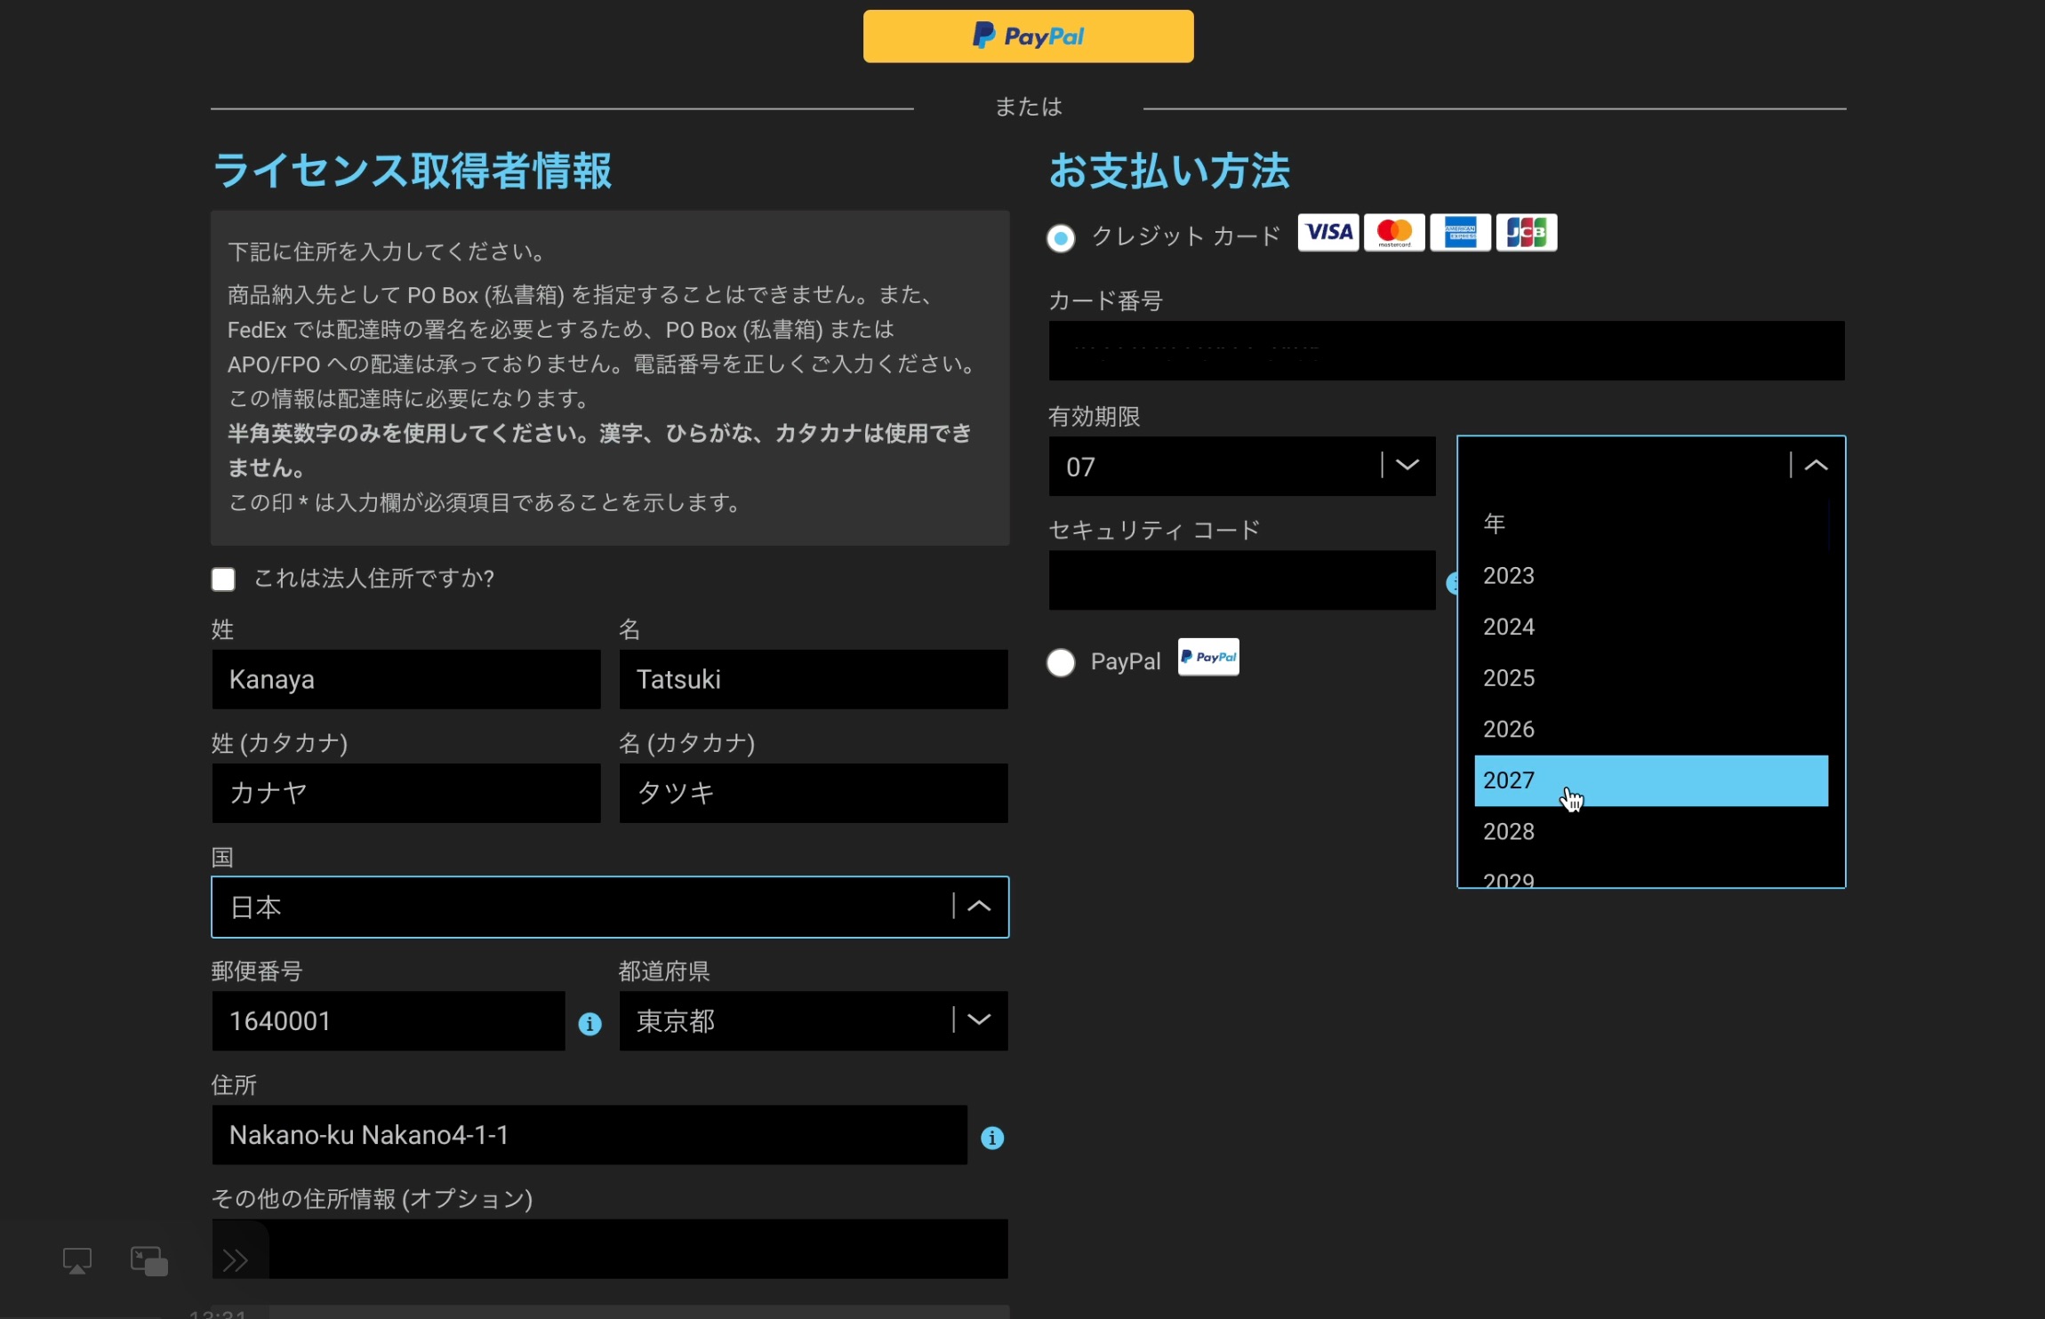Image resolution: width=2045 pixels, height=1319 pixels.
Task: Click the postal code info icon
Action: point(589,1025)
